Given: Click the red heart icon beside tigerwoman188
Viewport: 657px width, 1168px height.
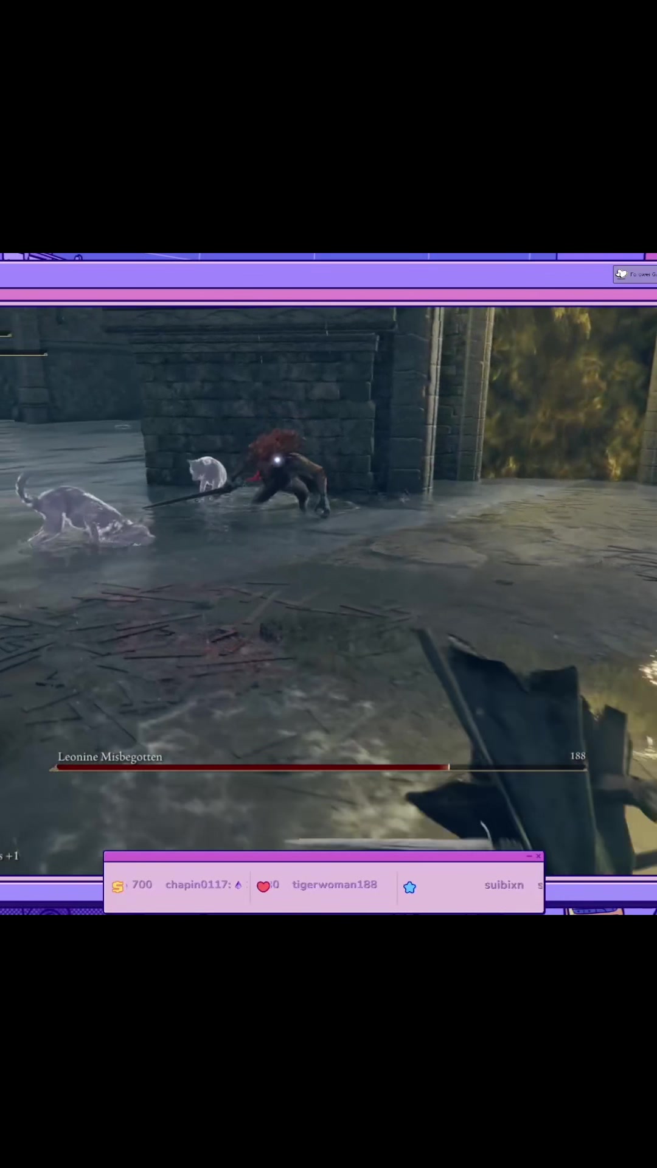Looking at the screenshot, I should coord(263,887).
